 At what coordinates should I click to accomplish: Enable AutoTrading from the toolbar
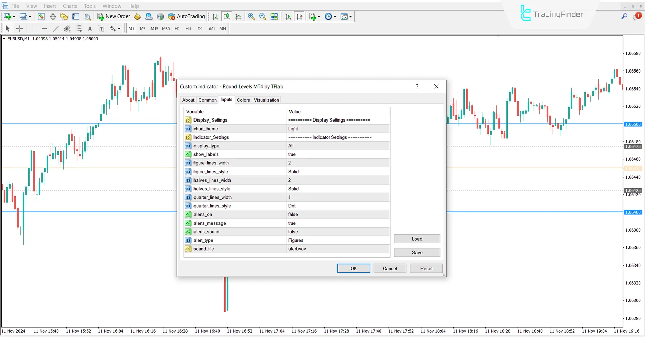(186, 16)
